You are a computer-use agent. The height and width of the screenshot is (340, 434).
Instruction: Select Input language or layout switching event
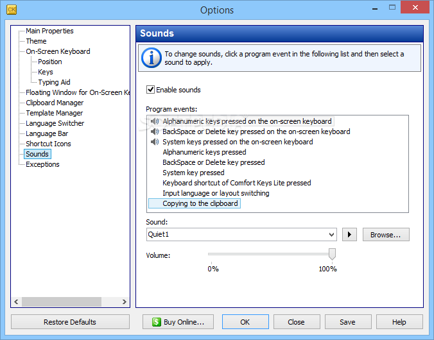[216, 193]
